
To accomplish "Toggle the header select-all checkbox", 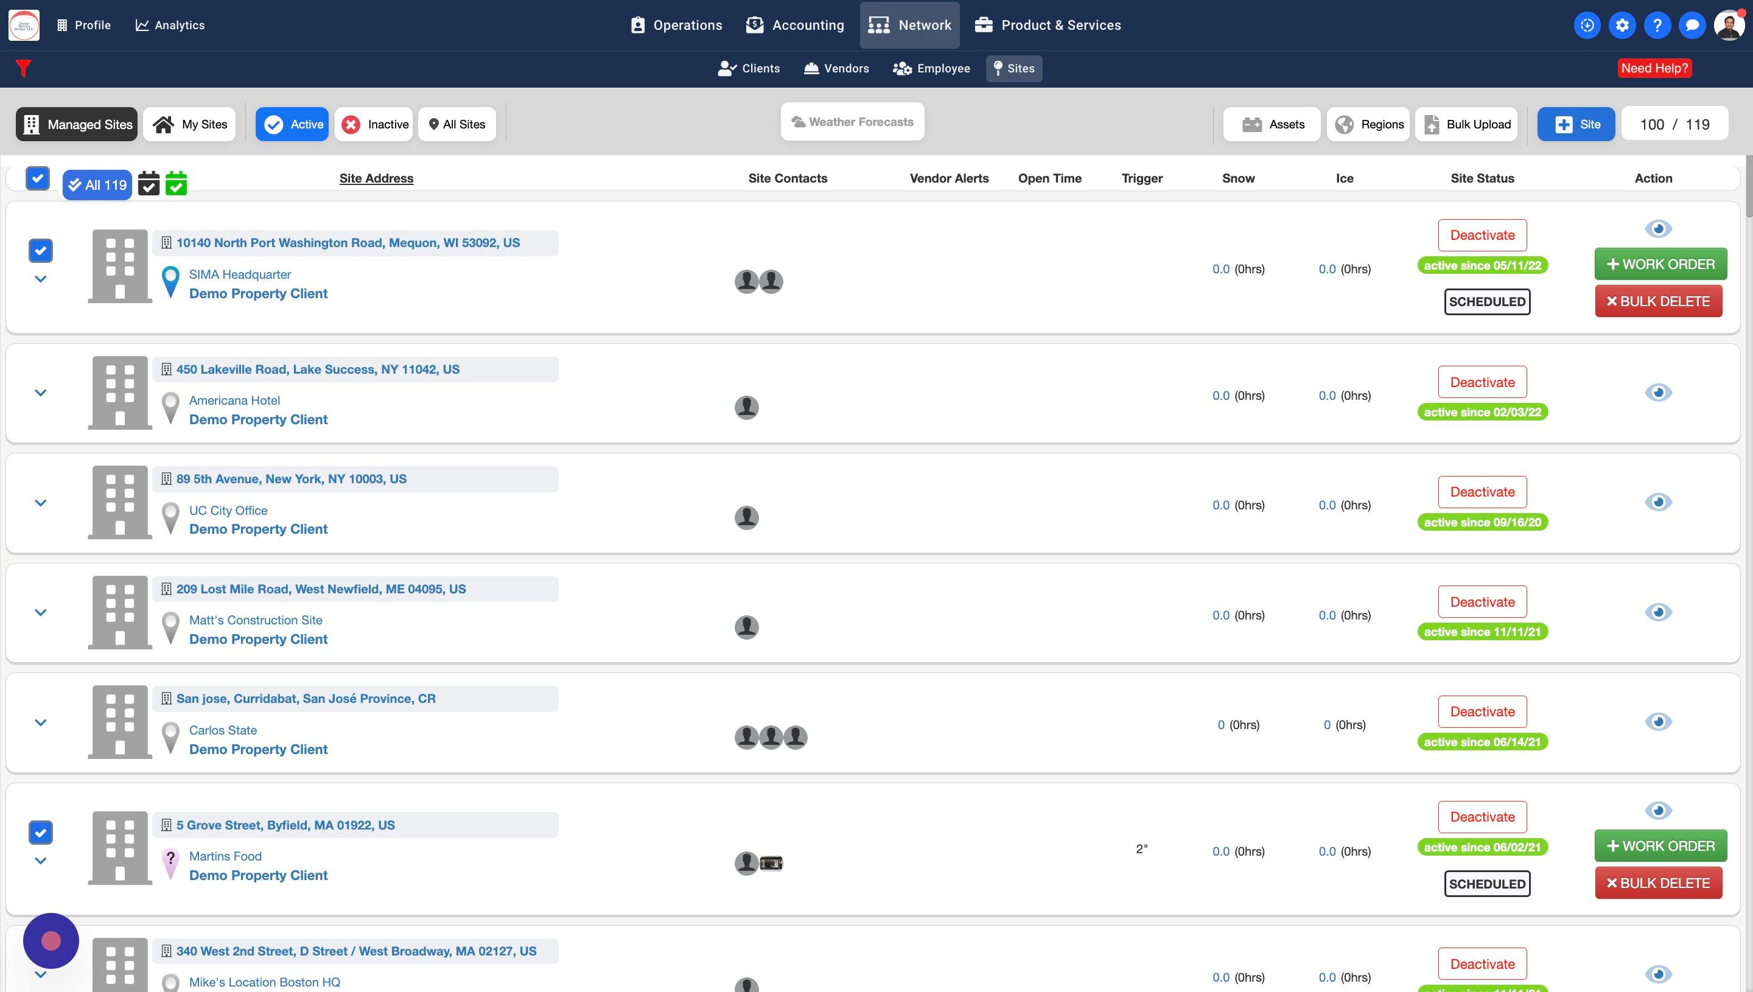I will click(x=38, y=178).
